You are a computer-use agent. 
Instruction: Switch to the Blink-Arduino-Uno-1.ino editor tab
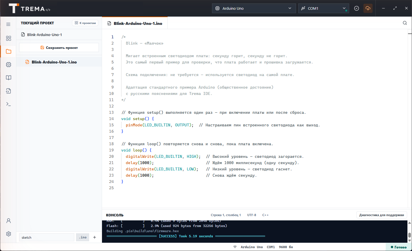(135, 23)
